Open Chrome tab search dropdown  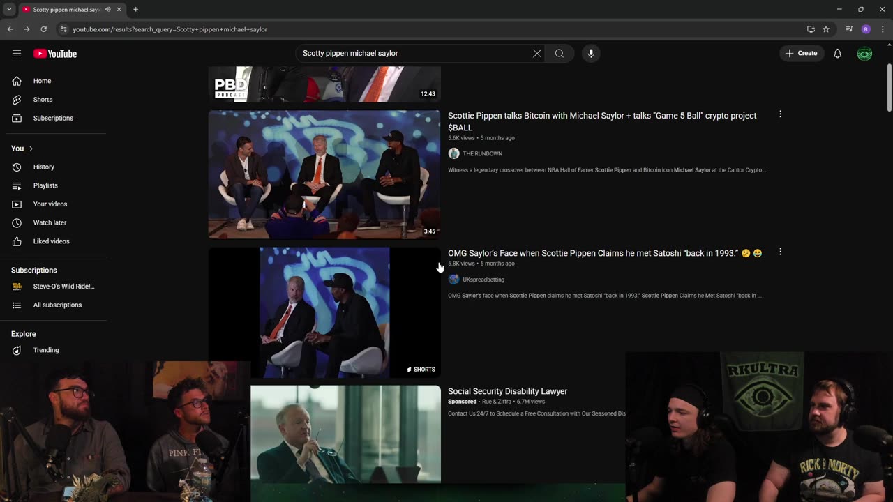pos(9,10)
